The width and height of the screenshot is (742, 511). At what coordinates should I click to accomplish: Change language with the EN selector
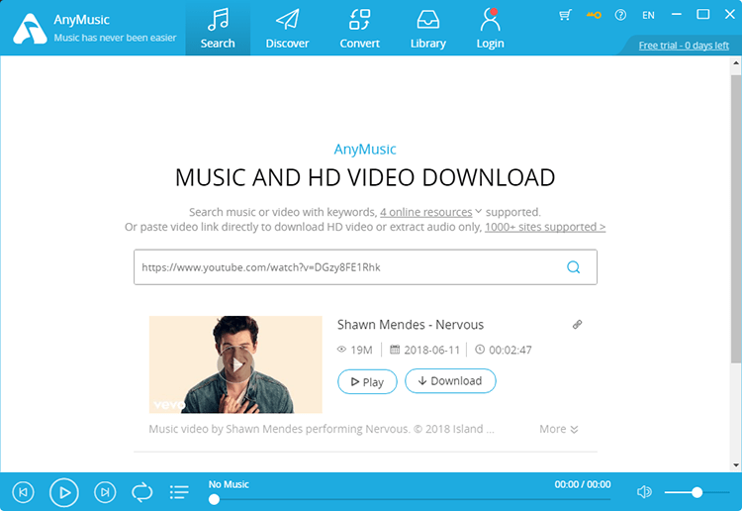click(x=648, y=15)
